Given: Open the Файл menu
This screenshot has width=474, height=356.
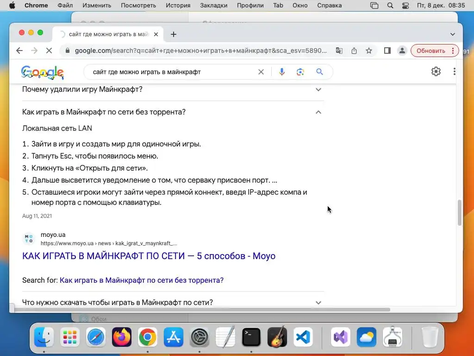Looking at the screenshot, I should (65, 6).
